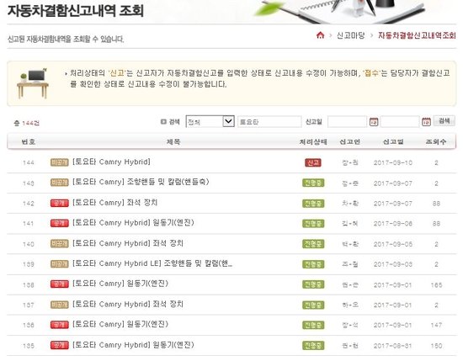Open post [토요타 Camry Hybrid LE] 조향핸들
This screenshot has height=361, width=463.
pyautogui.click(x=152, y=263)
